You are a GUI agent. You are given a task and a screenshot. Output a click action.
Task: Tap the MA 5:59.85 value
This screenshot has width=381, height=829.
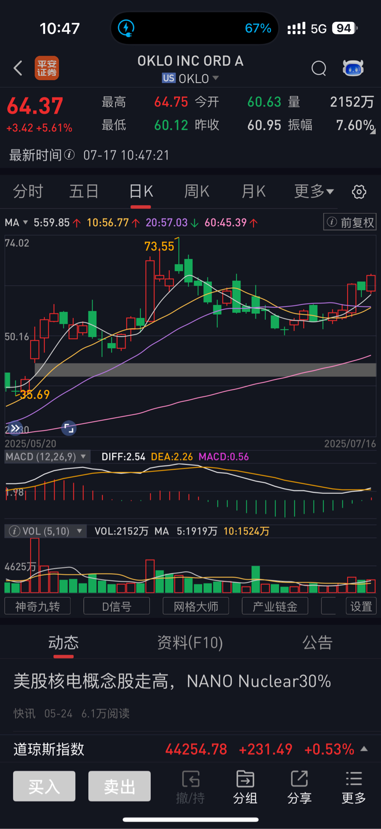click(x=52, y=223)
